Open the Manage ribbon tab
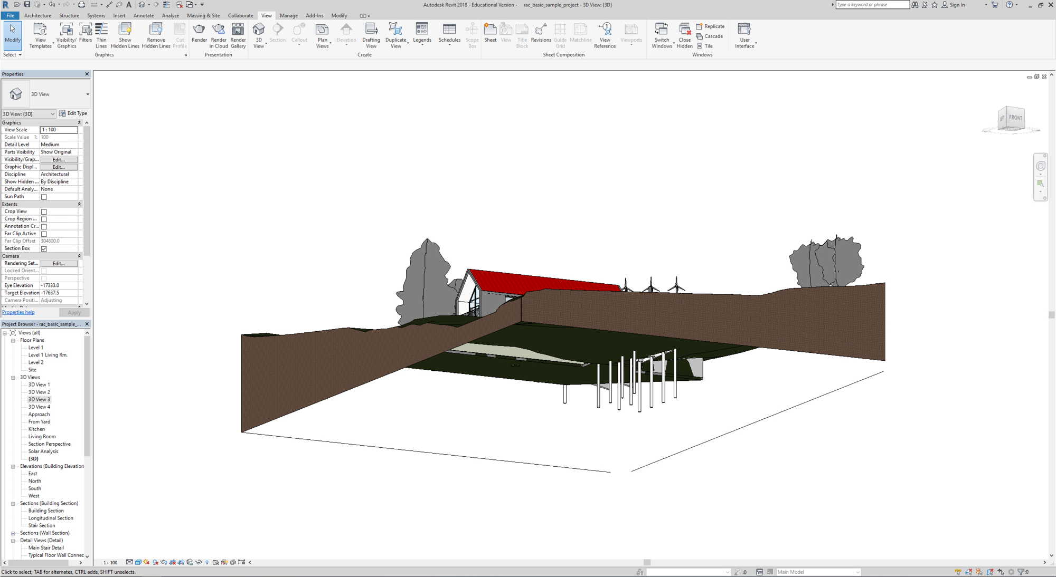 [x=288, y=15]
